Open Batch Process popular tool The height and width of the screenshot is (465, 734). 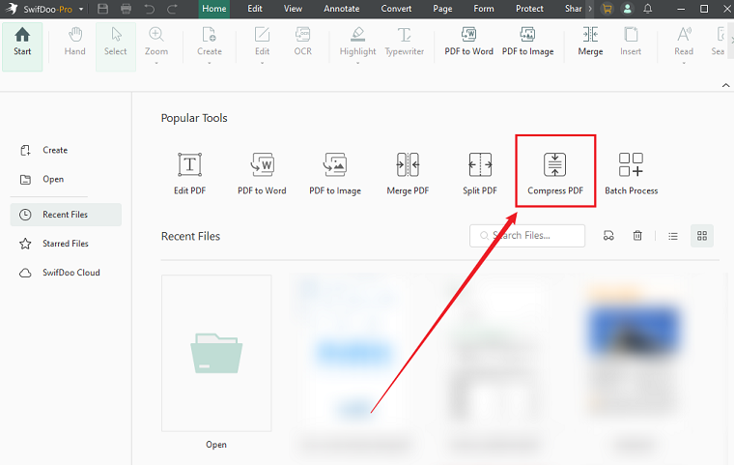631,174
